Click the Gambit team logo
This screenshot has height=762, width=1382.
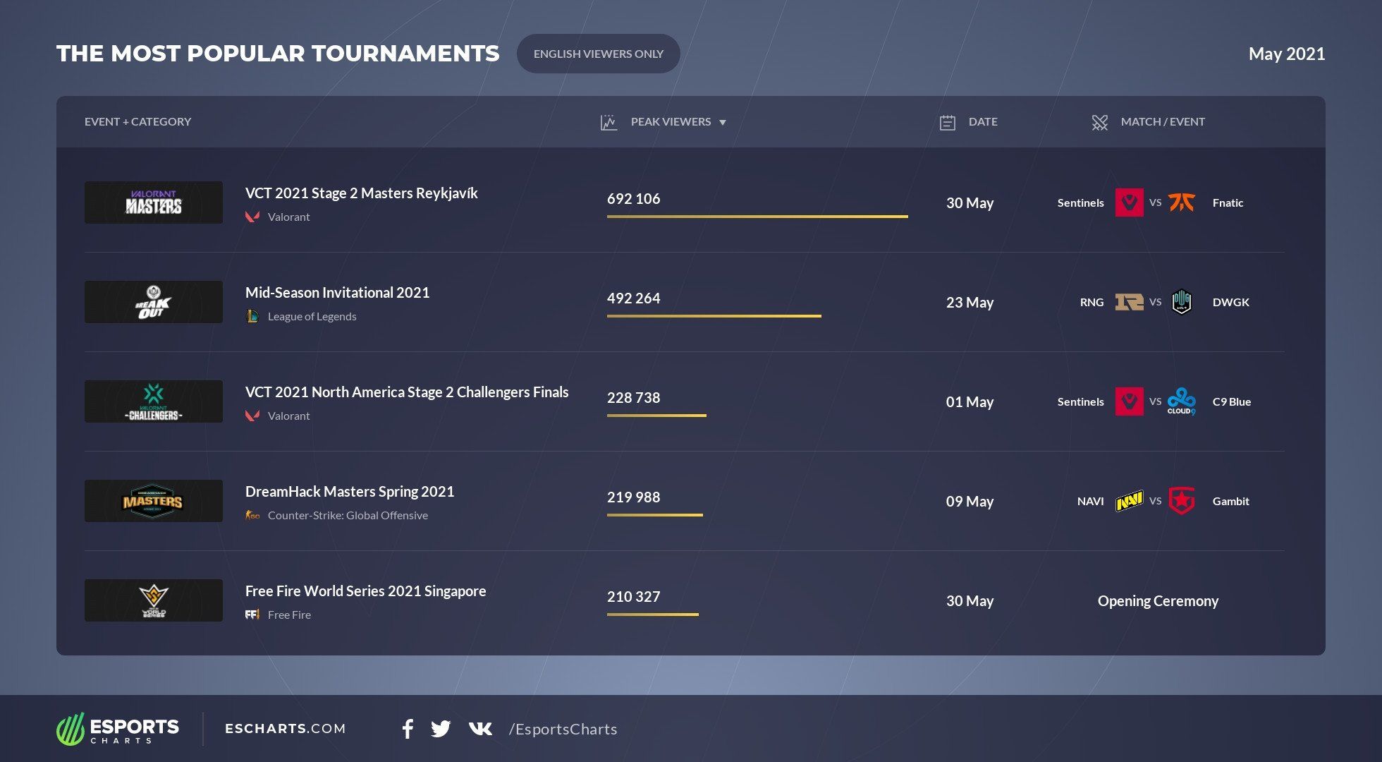[x=1182, y=501]
